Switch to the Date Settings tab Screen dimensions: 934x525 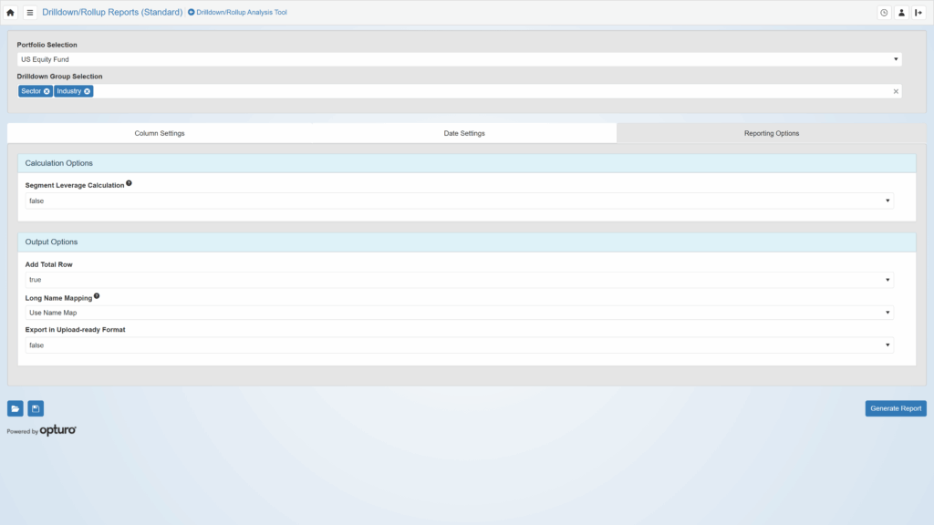tap(464, 133)
